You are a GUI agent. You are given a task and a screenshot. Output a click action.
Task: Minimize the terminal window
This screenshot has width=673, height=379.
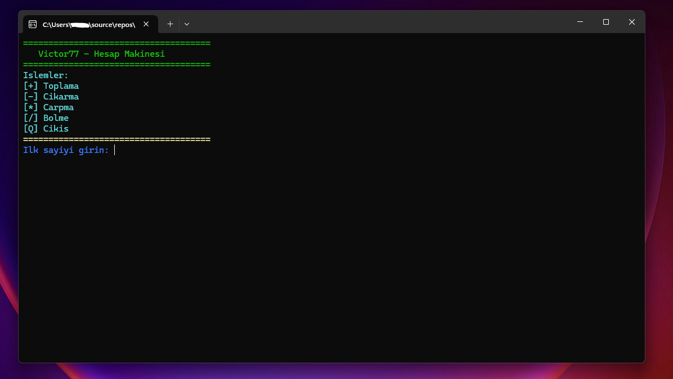pyautogui.click(x=580, y=22)
